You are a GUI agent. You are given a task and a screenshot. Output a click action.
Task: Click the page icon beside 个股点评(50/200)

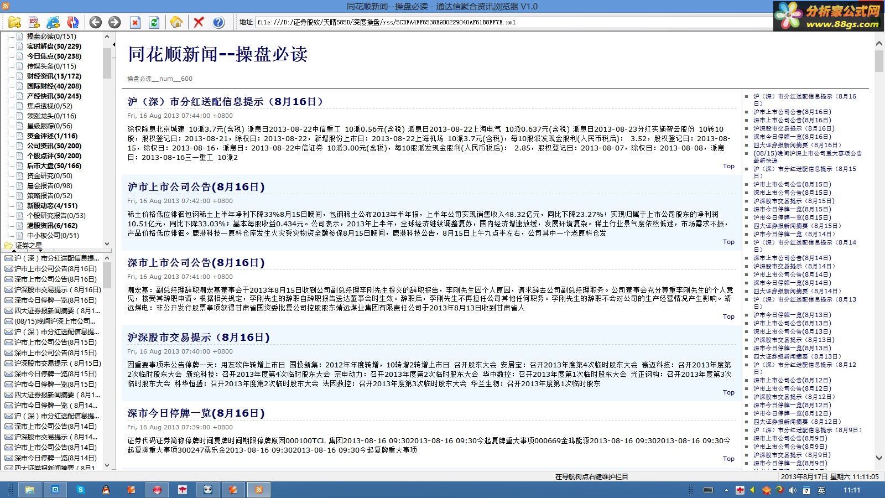pyautogui.click(x=20, y=156)
